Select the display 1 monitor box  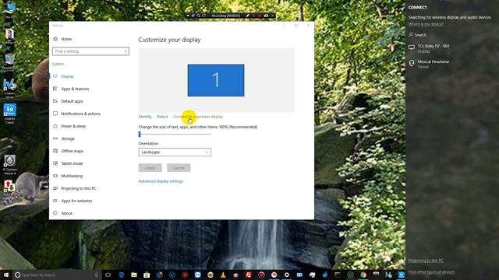click(216, 80)
